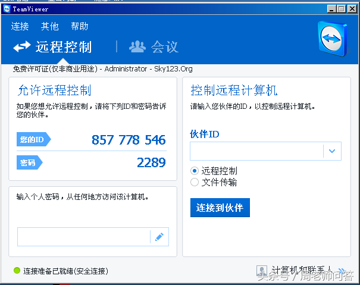The width and height of the screenshot is (360, 285).
Task: Click the 伙伴ID label
Action: pyautogui.click(x=205, y=134)
